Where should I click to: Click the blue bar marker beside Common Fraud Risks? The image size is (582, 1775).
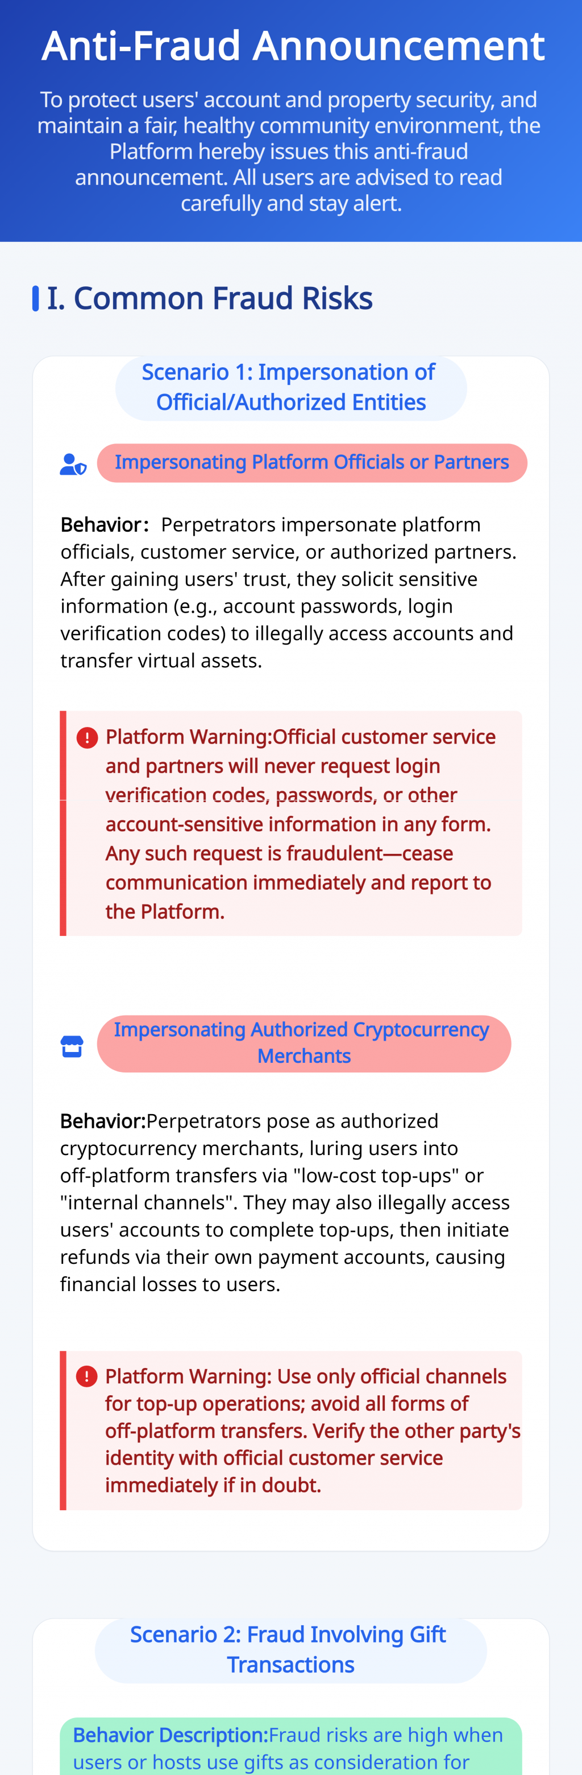point(36,298)
